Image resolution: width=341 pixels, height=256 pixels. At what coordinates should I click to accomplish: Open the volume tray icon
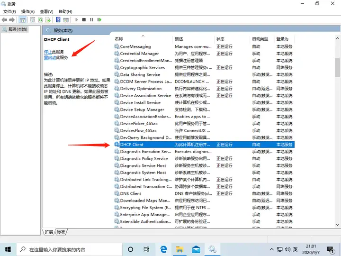tap(287, 249)
